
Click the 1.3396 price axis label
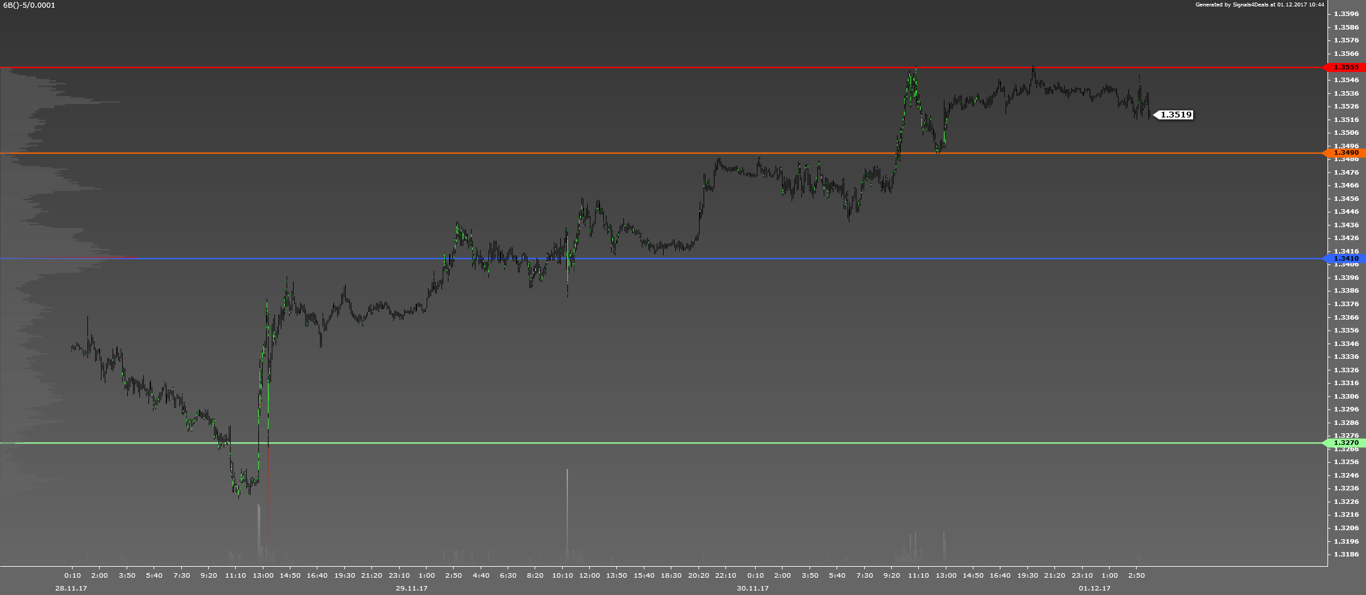click(x=1346, y=277)
